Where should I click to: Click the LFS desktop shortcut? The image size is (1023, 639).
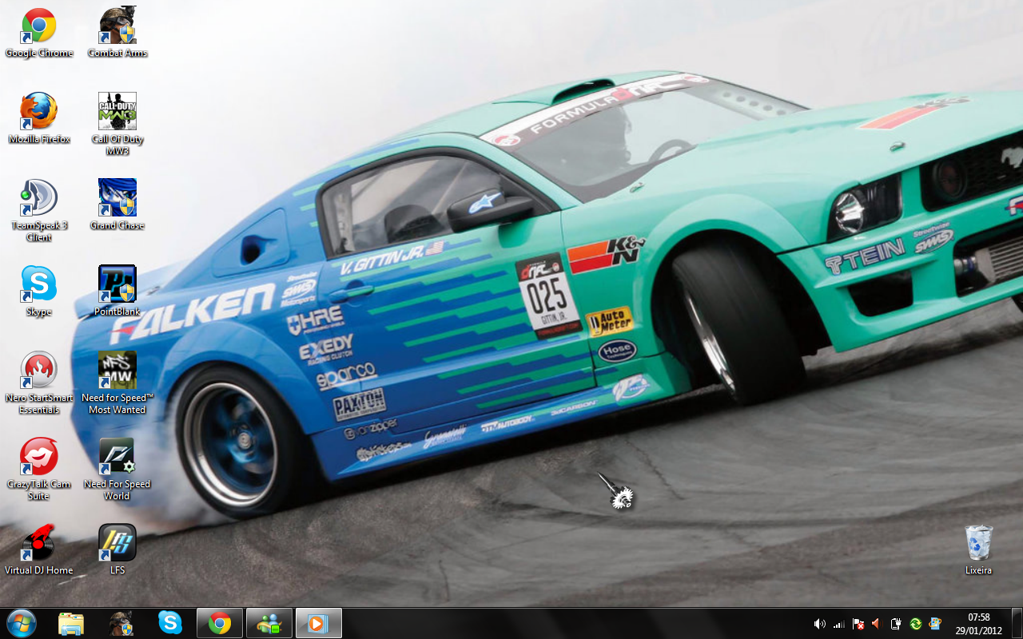[x=117, y=550]
